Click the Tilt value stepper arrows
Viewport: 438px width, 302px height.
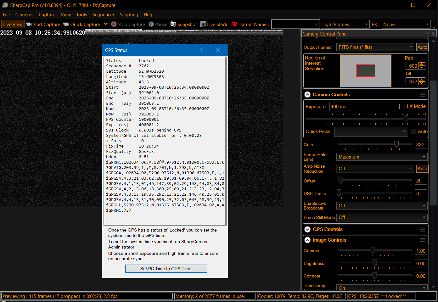[422, 81]
